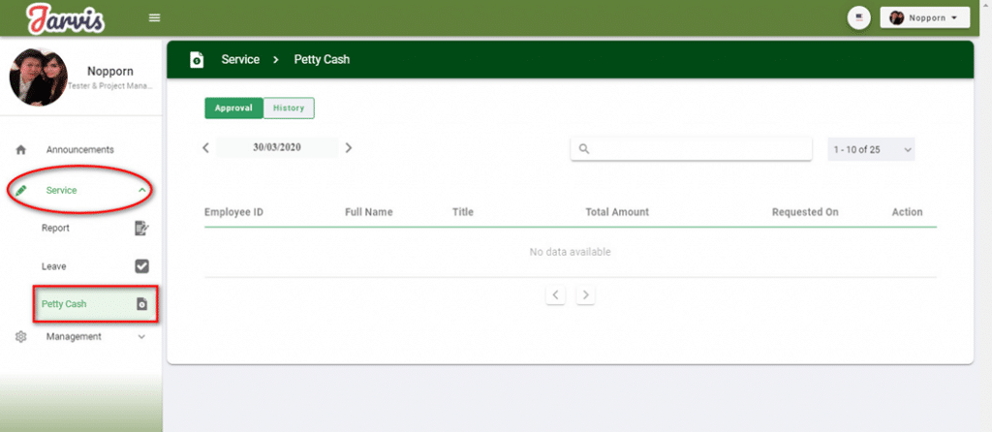Click the Service pencil icon
The height and width of the screenshot is (432, 992).
tap(20, 191)
